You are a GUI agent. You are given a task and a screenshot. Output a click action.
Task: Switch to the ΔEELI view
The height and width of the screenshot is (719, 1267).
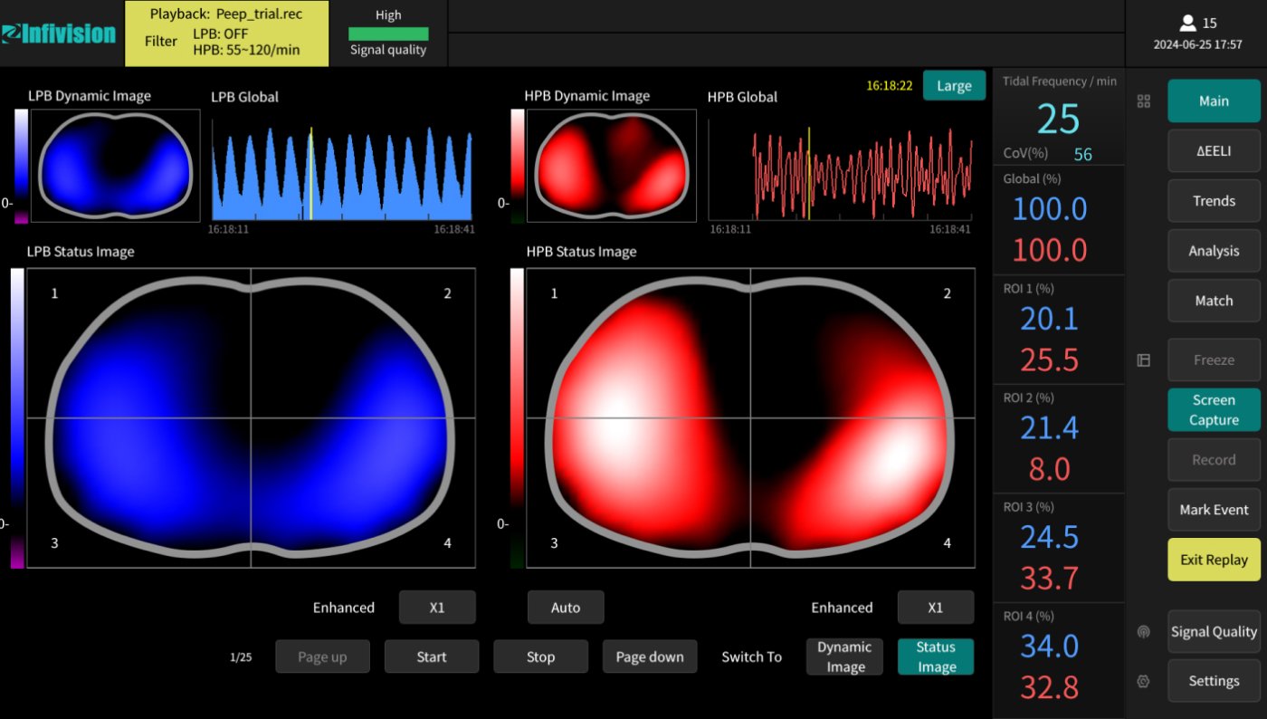pyautogui.click(x=1213, y=151)
